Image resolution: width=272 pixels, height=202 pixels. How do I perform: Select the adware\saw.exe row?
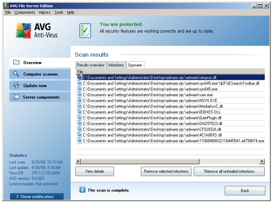(x=170, y=95)
